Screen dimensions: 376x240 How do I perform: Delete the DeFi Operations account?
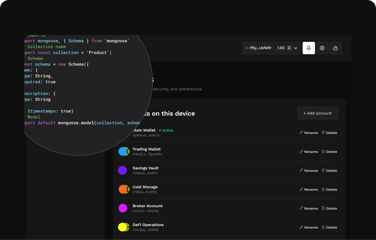[329, 227]
